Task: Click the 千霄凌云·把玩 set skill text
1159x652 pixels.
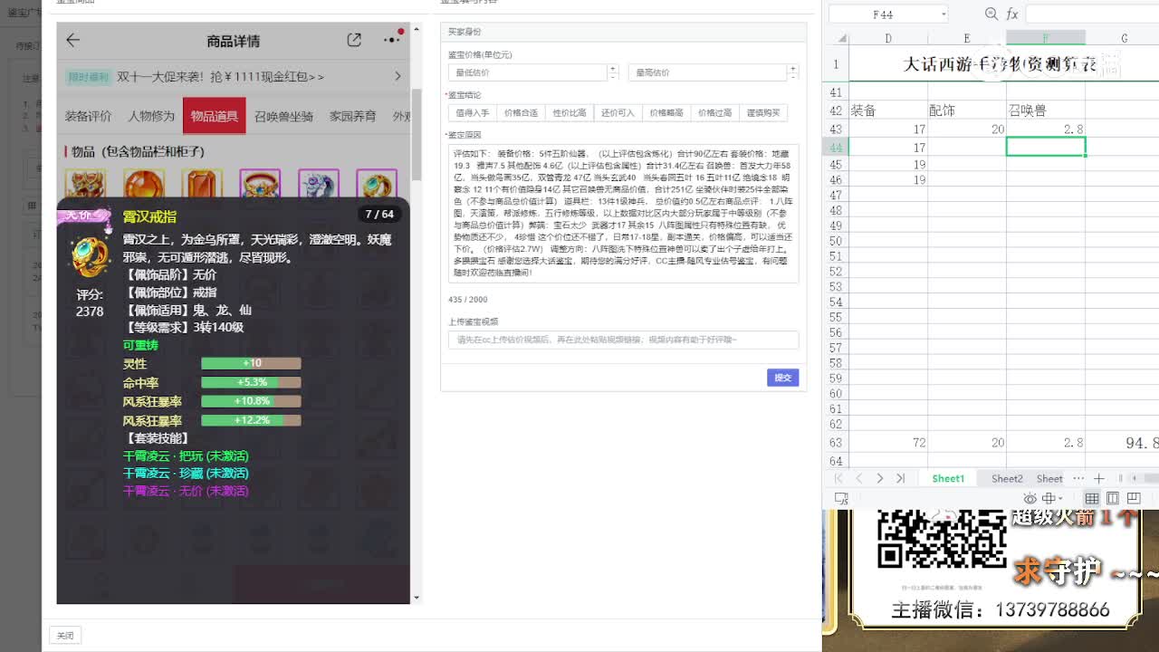Action: click(x=186, y=455)
